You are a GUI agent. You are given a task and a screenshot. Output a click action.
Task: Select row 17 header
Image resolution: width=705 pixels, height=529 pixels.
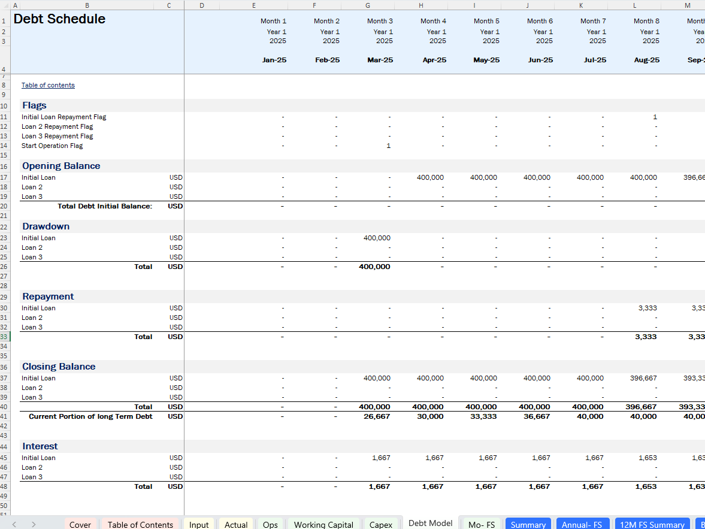[x=4, y=177]
